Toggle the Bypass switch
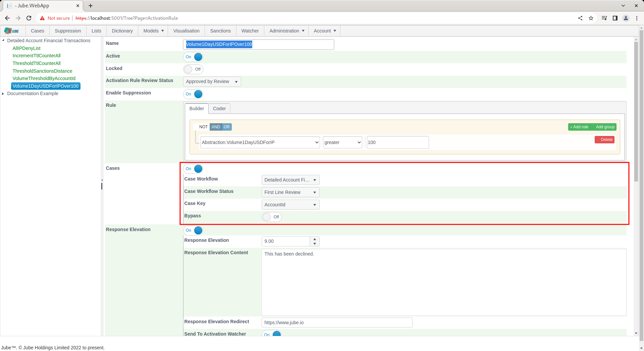 tap(272, 217)
